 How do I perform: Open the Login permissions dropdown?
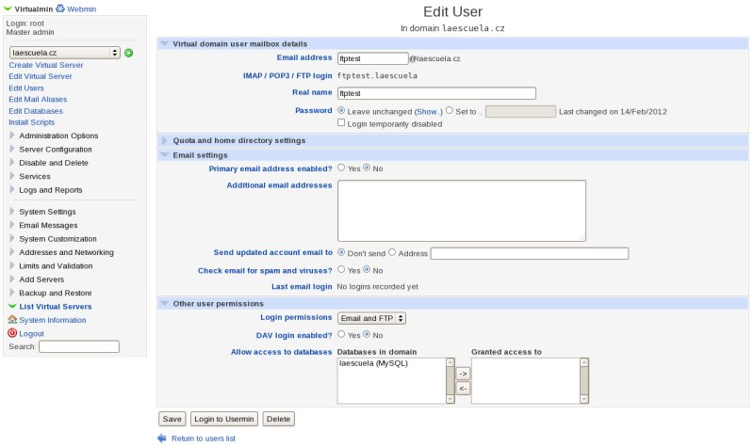[x=371, y=318]
